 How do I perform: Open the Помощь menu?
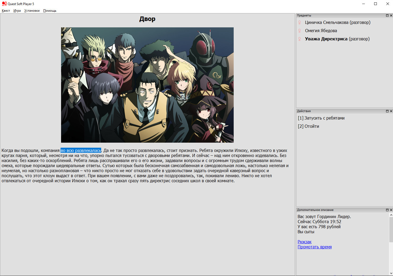point(50,11)
